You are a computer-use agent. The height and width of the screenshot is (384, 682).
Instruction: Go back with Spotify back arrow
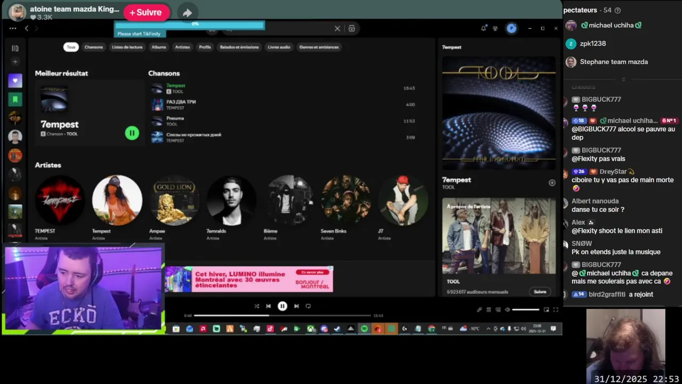click(x=27, y=28)
